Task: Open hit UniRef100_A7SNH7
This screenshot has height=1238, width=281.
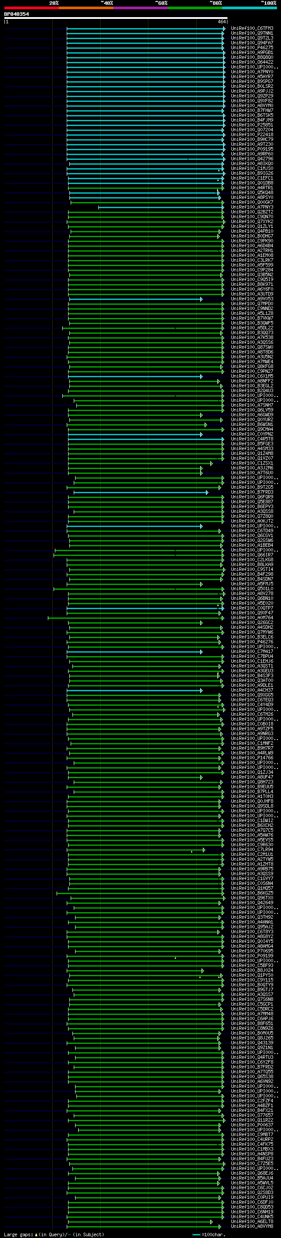Action: 252,405
